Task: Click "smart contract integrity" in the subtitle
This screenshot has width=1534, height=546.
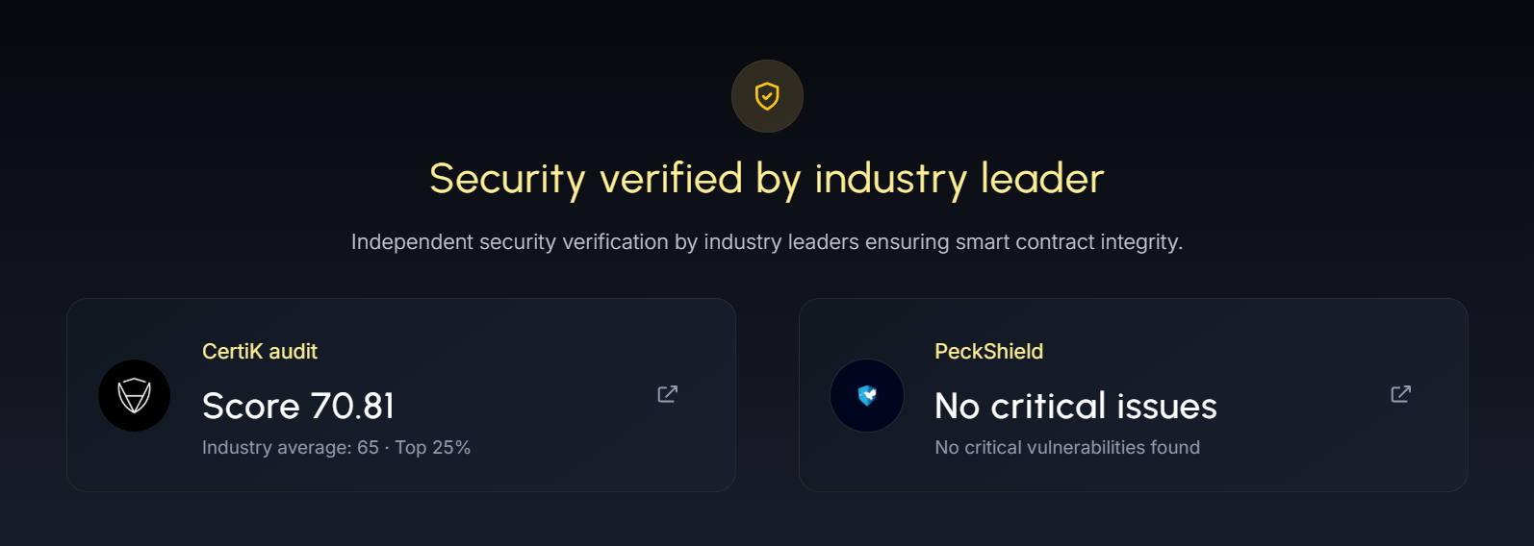Action: (x=1068, y=242)
